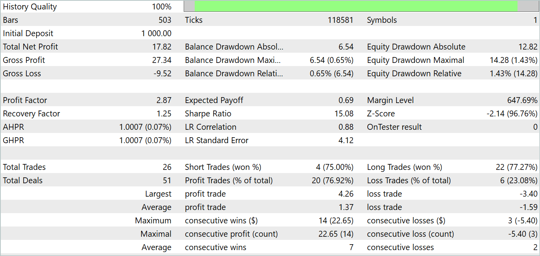The width and height of the screenshot is (540, 256).
Task: Click the Z-Score value -2.14 (96.76%)
Action: pos(512,114)
